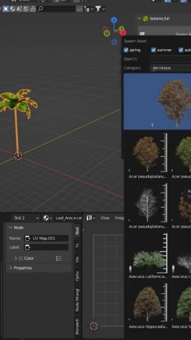Switch to the BlenderKit sidebar tab
This screenshot has width=191, height=340.
[77, 327]
